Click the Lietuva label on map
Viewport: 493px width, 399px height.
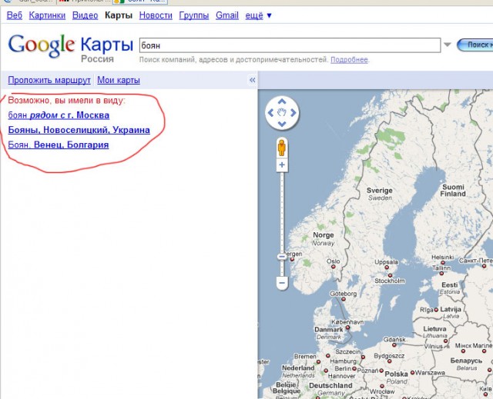434,329
